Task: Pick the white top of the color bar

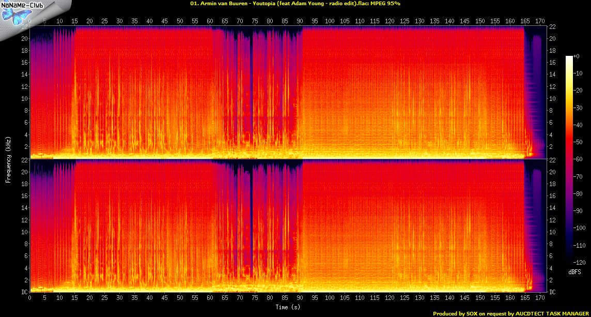Action: pos(569,58)
